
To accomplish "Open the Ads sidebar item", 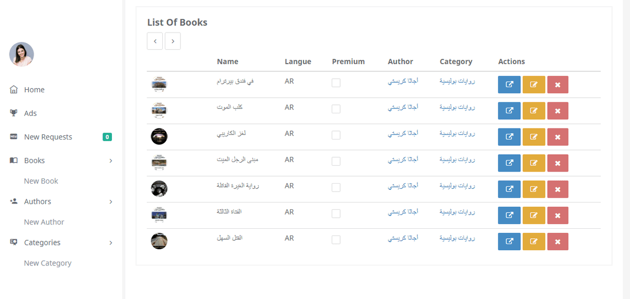I will coord(30,113).
